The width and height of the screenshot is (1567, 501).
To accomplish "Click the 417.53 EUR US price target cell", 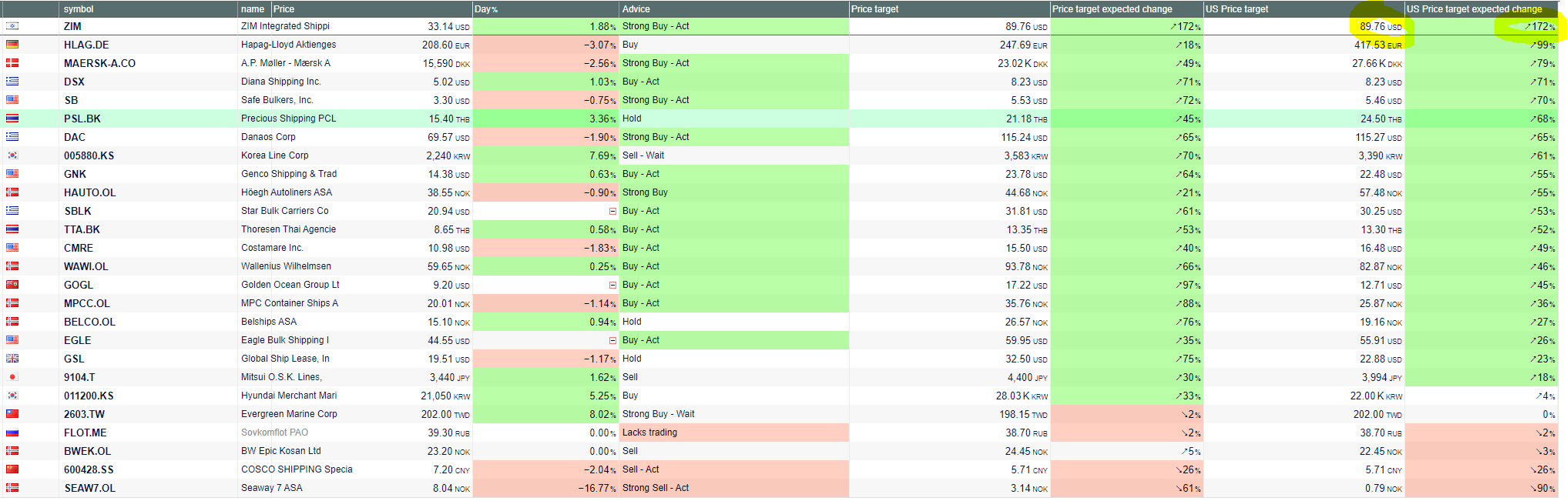I will point(1304,45).
